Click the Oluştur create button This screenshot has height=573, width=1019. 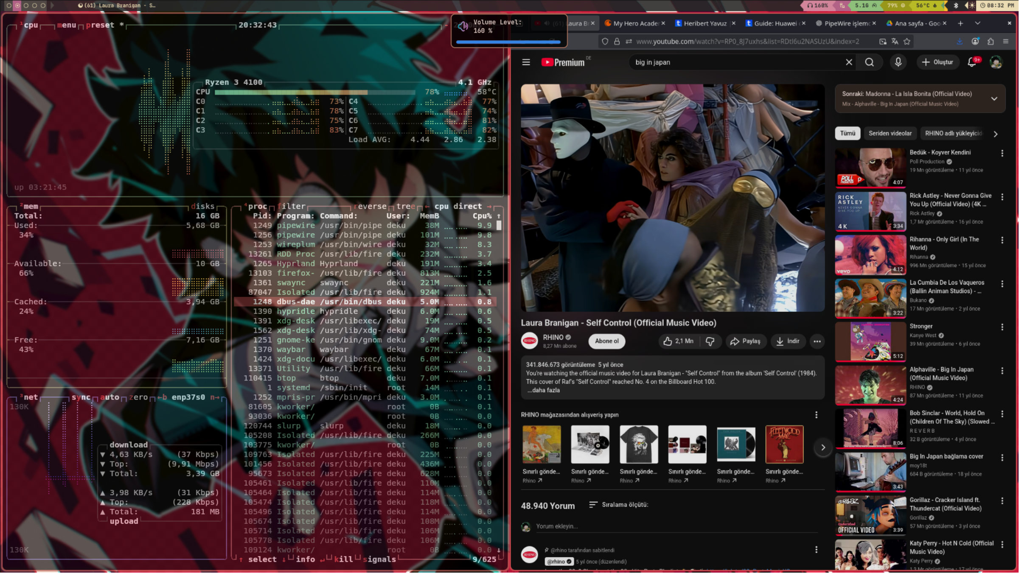[937, 62]
